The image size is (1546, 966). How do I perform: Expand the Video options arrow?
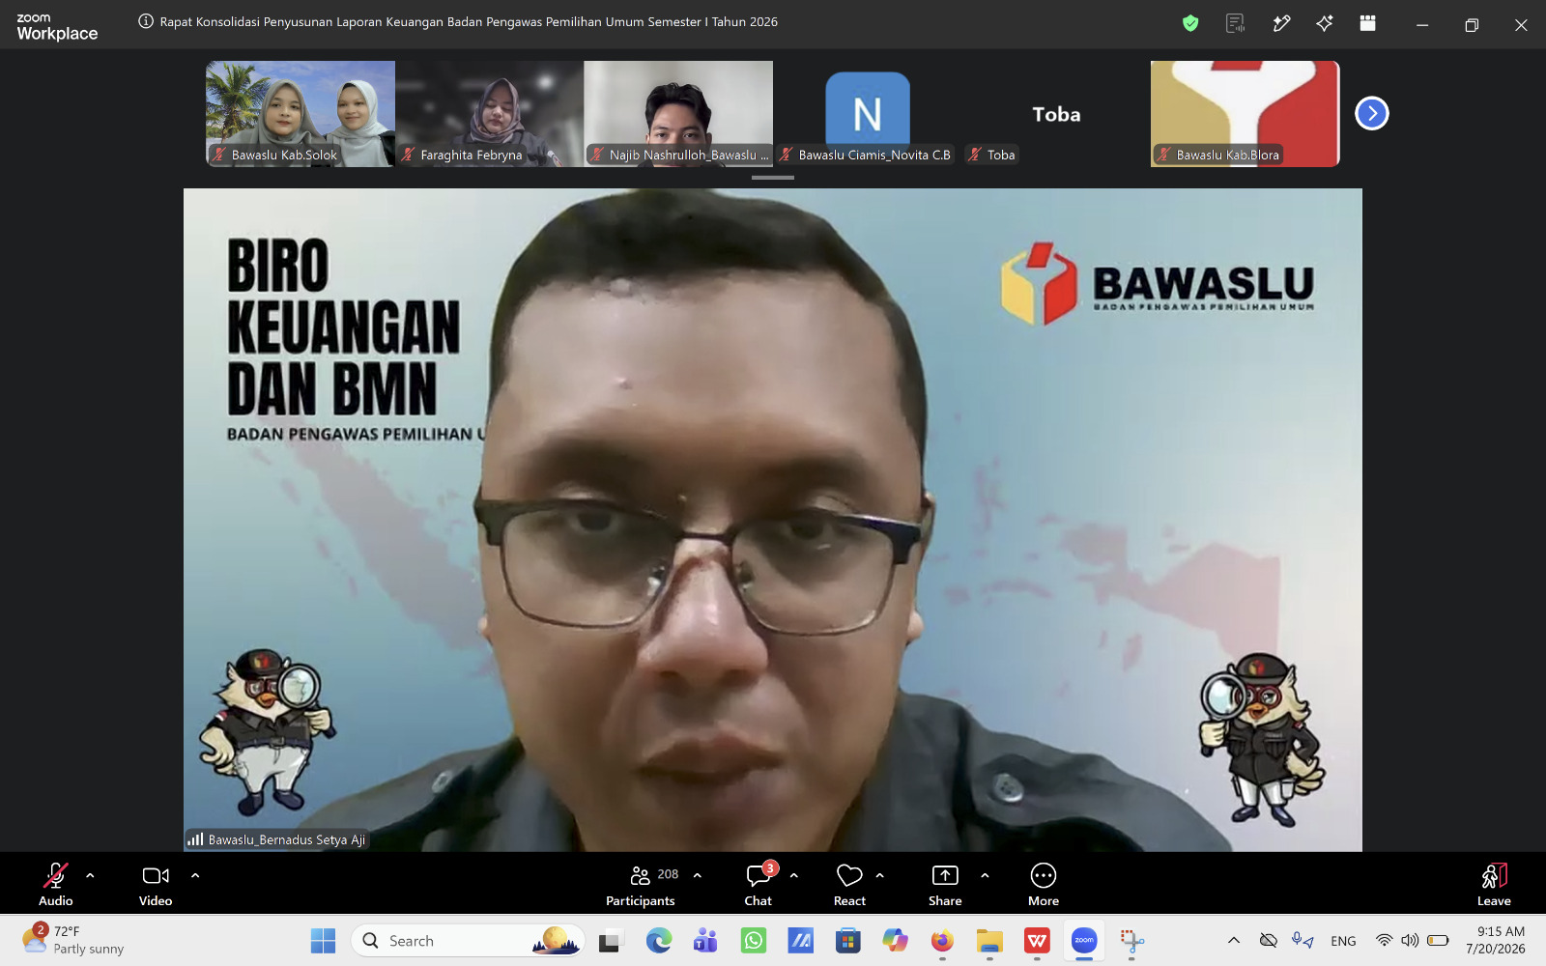(195, 875)
